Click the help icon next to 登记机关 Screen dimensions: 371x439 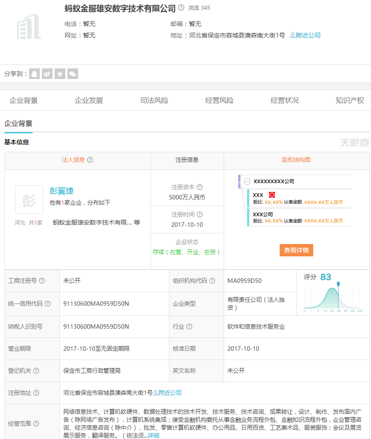point(37,371)
